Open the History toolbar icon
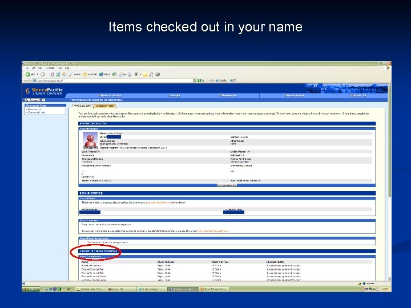 [x=115, y=74]
